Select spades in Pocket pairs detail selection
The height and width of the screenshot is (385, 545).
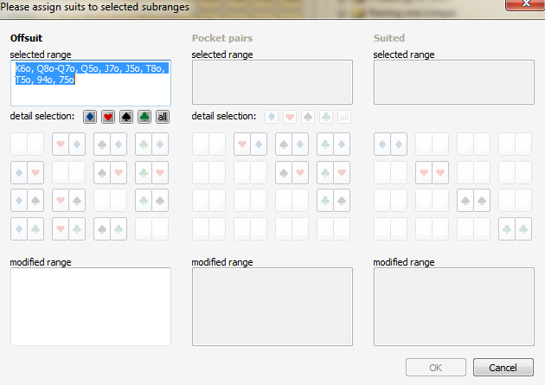point(308,117)
